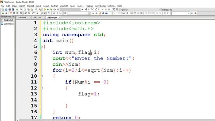Toggle bookmark with the red flag icon
The height and width of the screenshot is (121, 215).
(10, 13)
